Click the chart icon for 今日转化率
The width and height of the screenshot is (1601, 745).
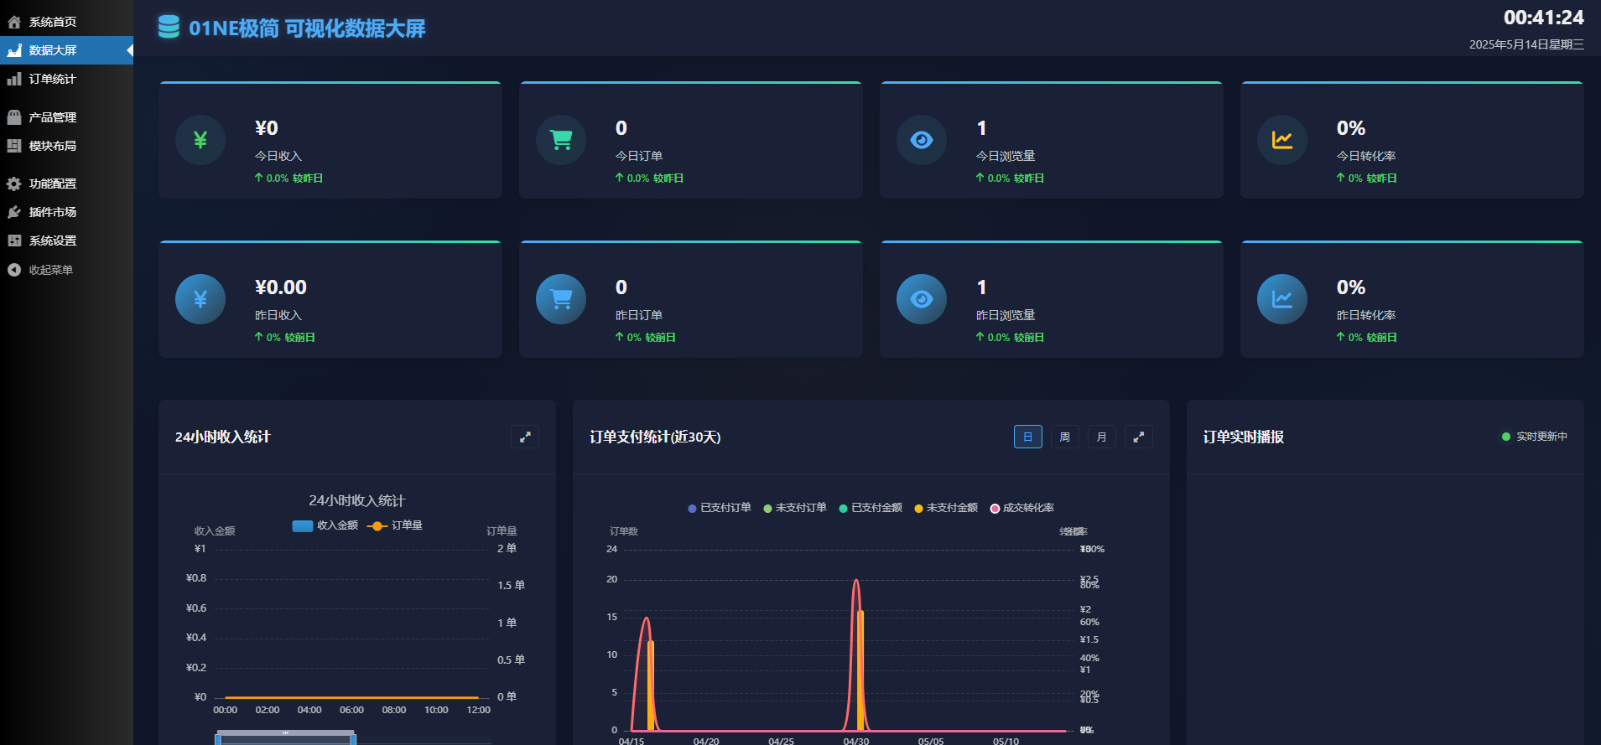coord(1282,140)
